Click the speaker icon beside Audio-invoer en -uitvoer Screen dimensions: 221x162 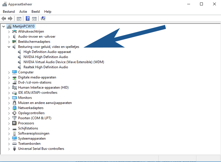click(14, 37)
